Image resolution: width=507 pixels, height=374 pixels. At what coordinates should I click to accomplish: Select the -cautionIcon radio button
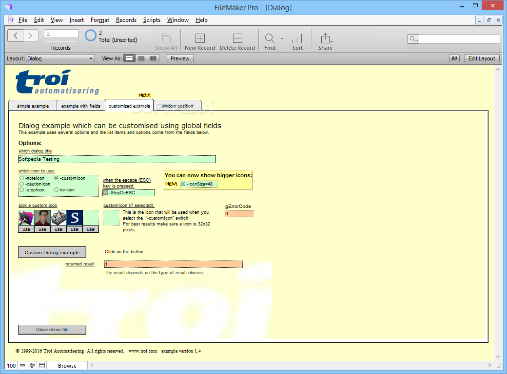(x=21, y=184)
